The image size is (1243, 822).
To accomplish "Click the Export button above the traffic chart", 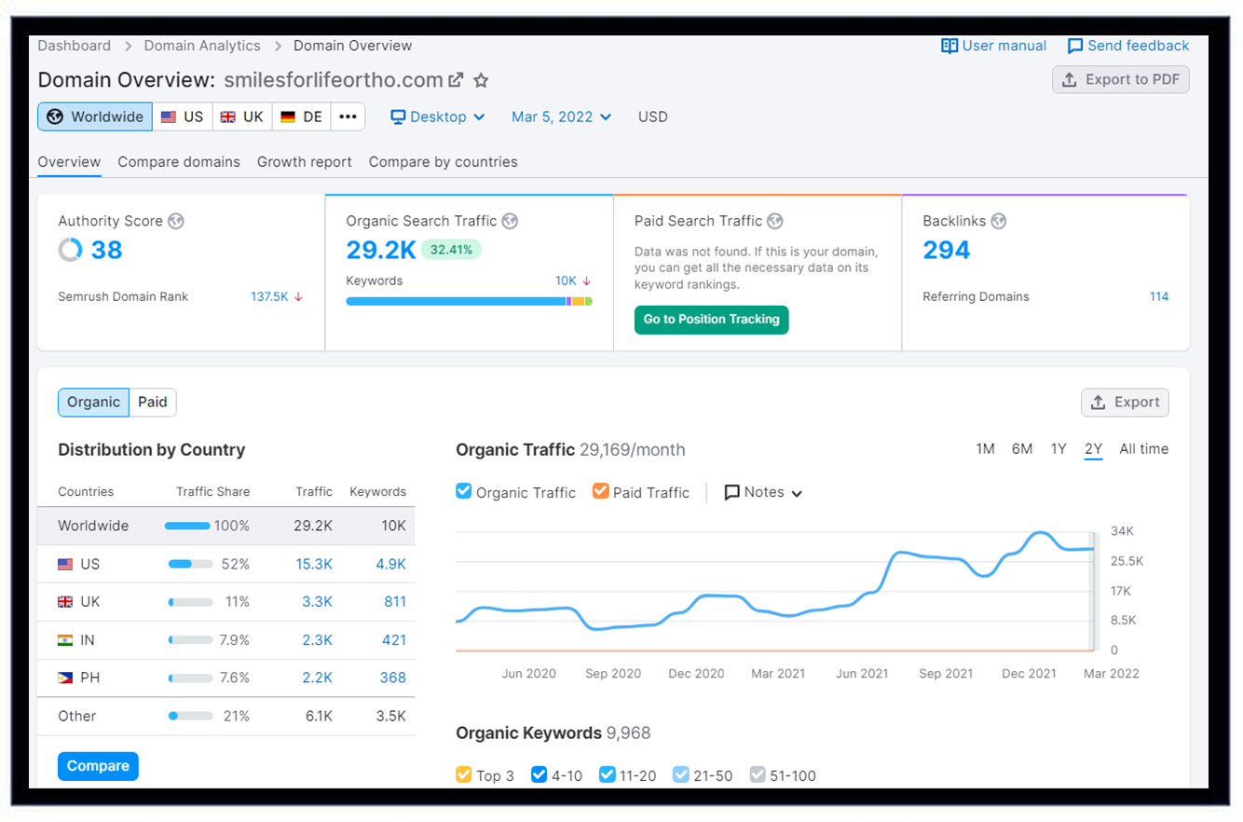I will (x=1125, y=403).
